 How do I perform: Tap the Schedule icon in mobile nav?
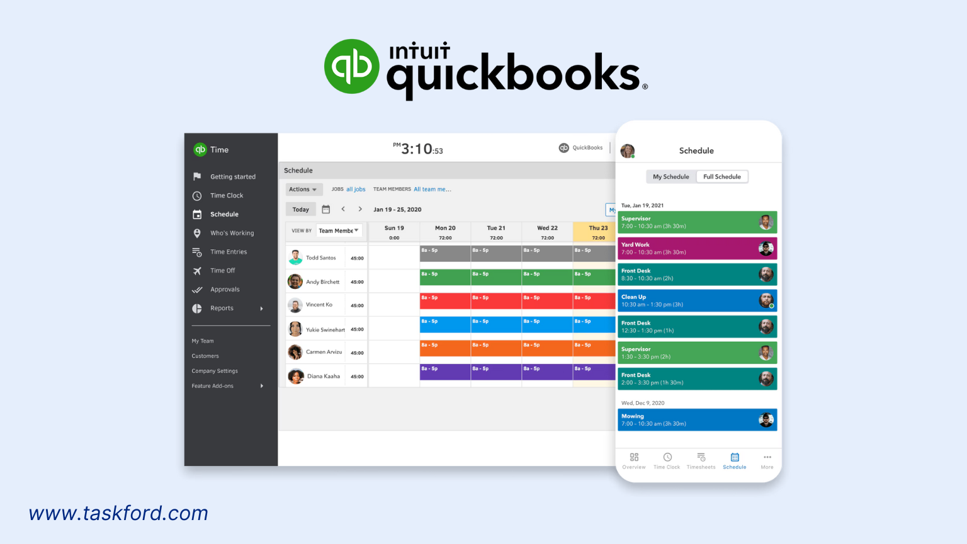pyautogui.click(x=735, y=457)
